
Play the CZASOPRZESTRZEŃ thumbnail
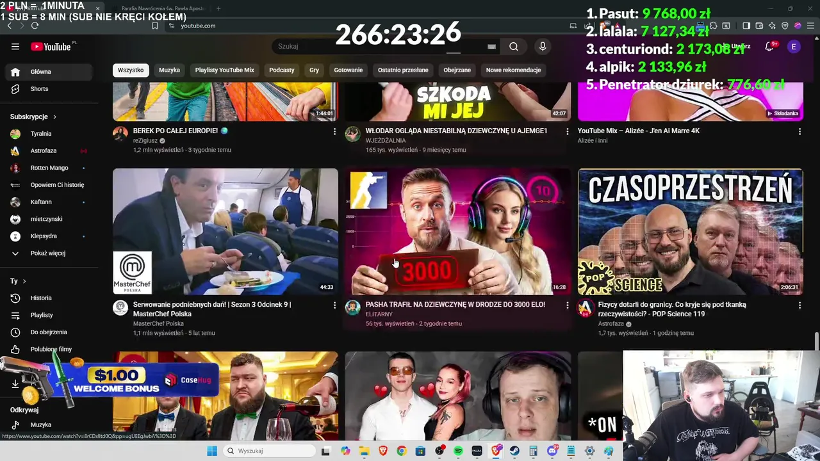point(691,231)
